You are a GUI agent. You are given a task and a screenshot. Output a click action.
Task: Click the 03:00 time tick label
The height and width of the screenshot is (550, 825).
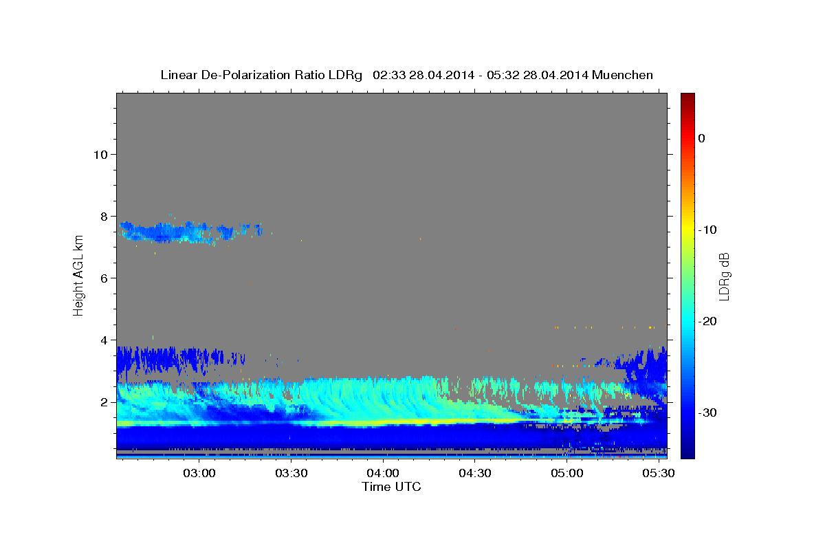click(199, 474)
